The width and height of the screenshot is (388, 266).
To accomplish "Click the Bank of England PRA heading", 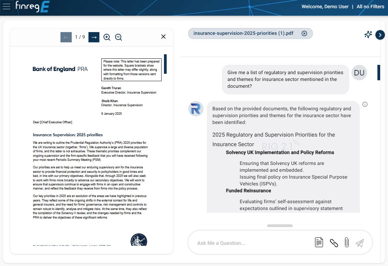I will point(60,69).
